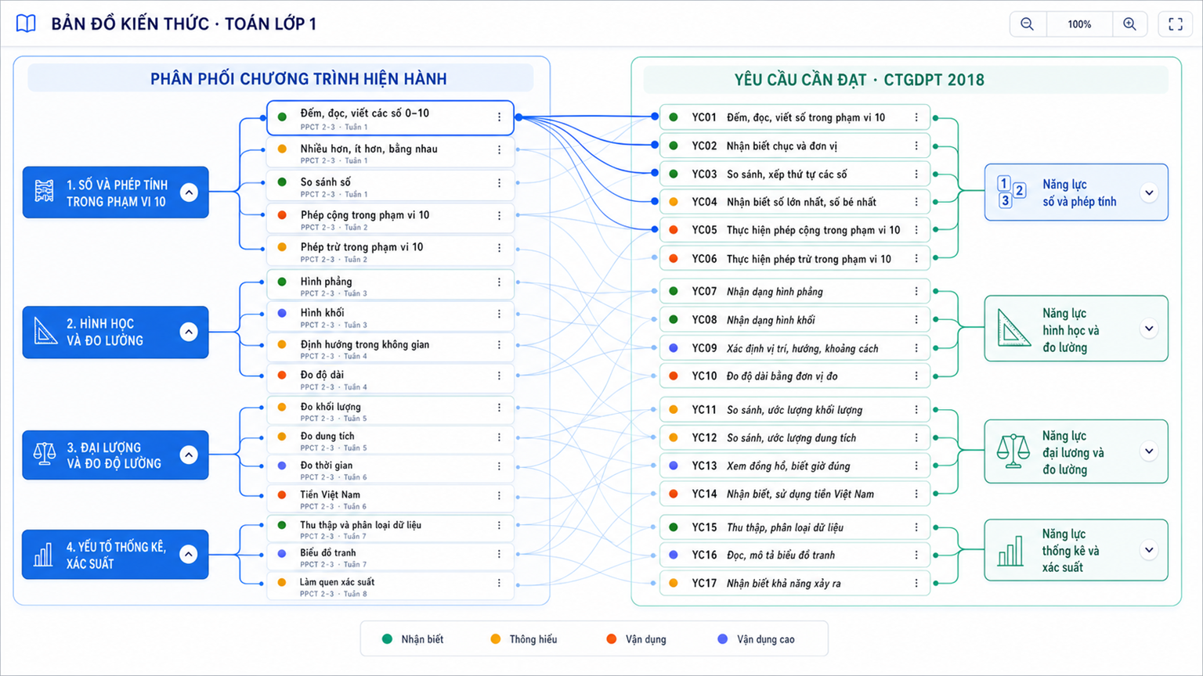Expand Năng lực đại lượng và đo lường card
The width and height of the screenshot is (1203, 676).
[x=1149, y=451]
